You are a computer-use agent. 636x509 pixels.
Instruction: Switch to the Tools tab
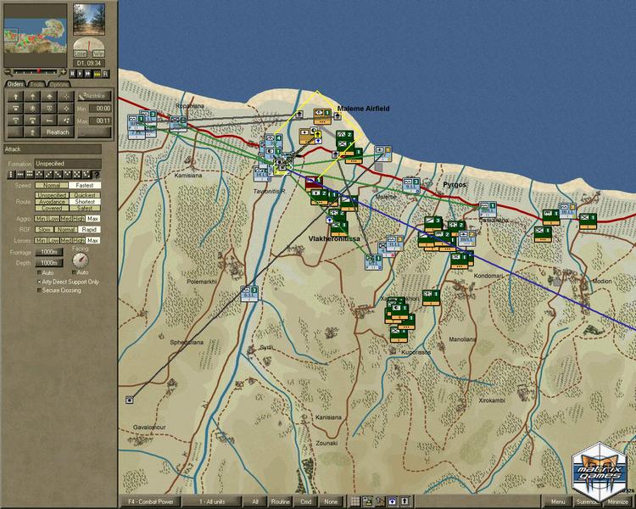[x=36, y=84]
